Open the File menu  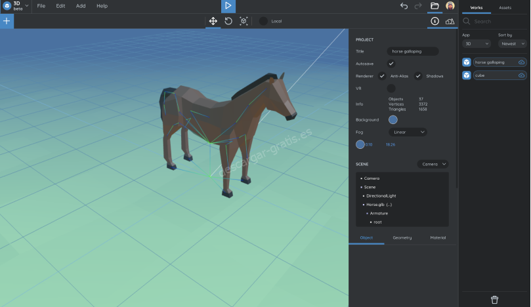tap(41, 6)
